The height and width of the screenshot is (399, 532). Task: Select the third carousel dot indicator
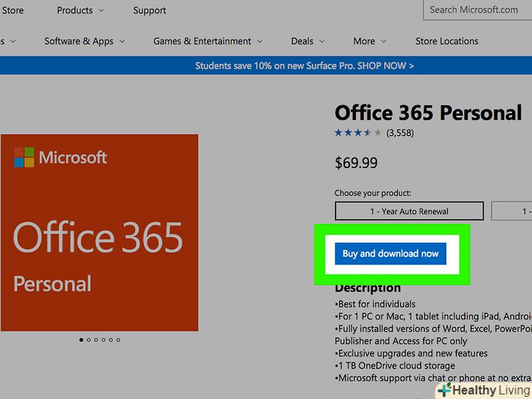click(x=96, y=340)
